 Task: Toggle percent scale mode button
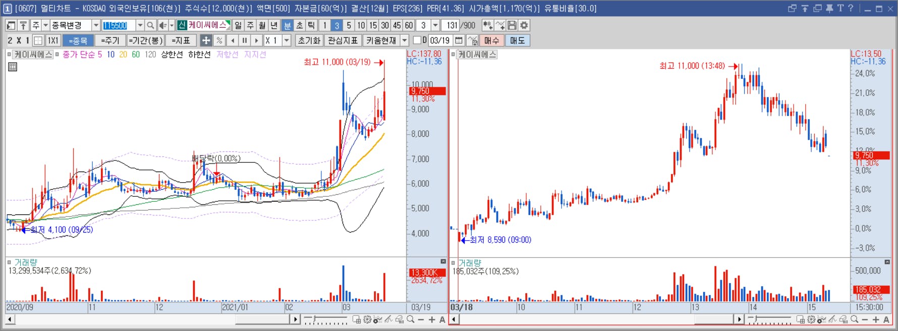click(x=219, y=40)
